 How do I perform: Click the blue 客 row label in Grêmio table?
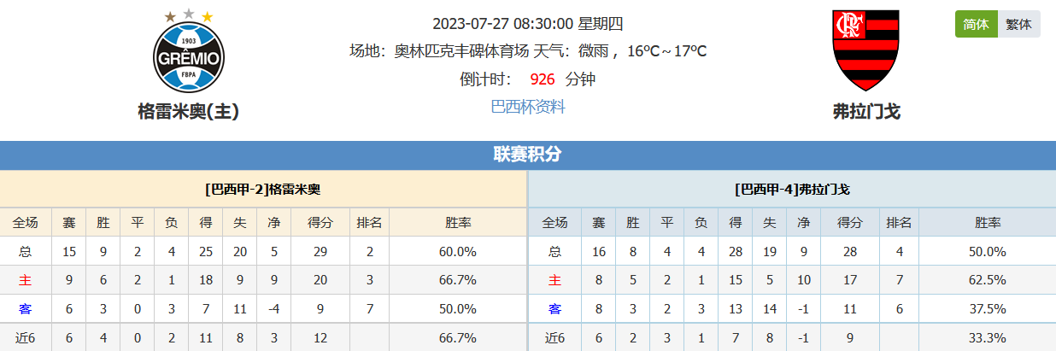[x=26, y=308]
